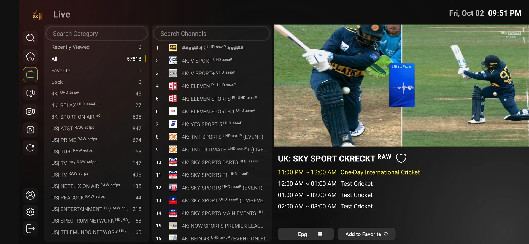The image size is (529, 244).
Task: Open the US| NETFLIX ON AIR category
Action: [96, 186]
